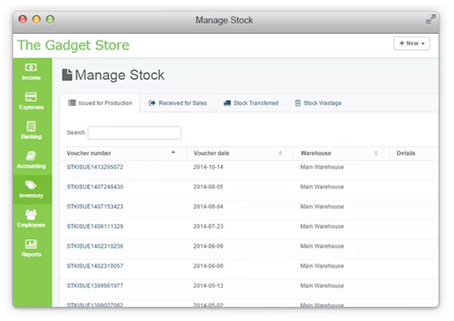Open the Reports chart icon
The image size is (454, 321).
[31, 244]
